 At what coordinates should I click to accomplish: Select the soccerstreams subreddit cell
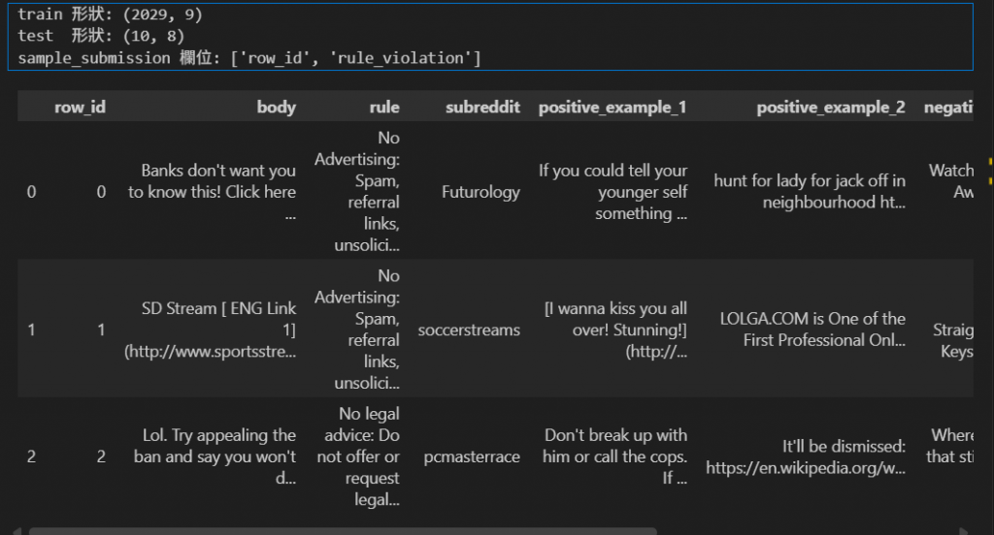pyautogui.click(x=469, y=330)
